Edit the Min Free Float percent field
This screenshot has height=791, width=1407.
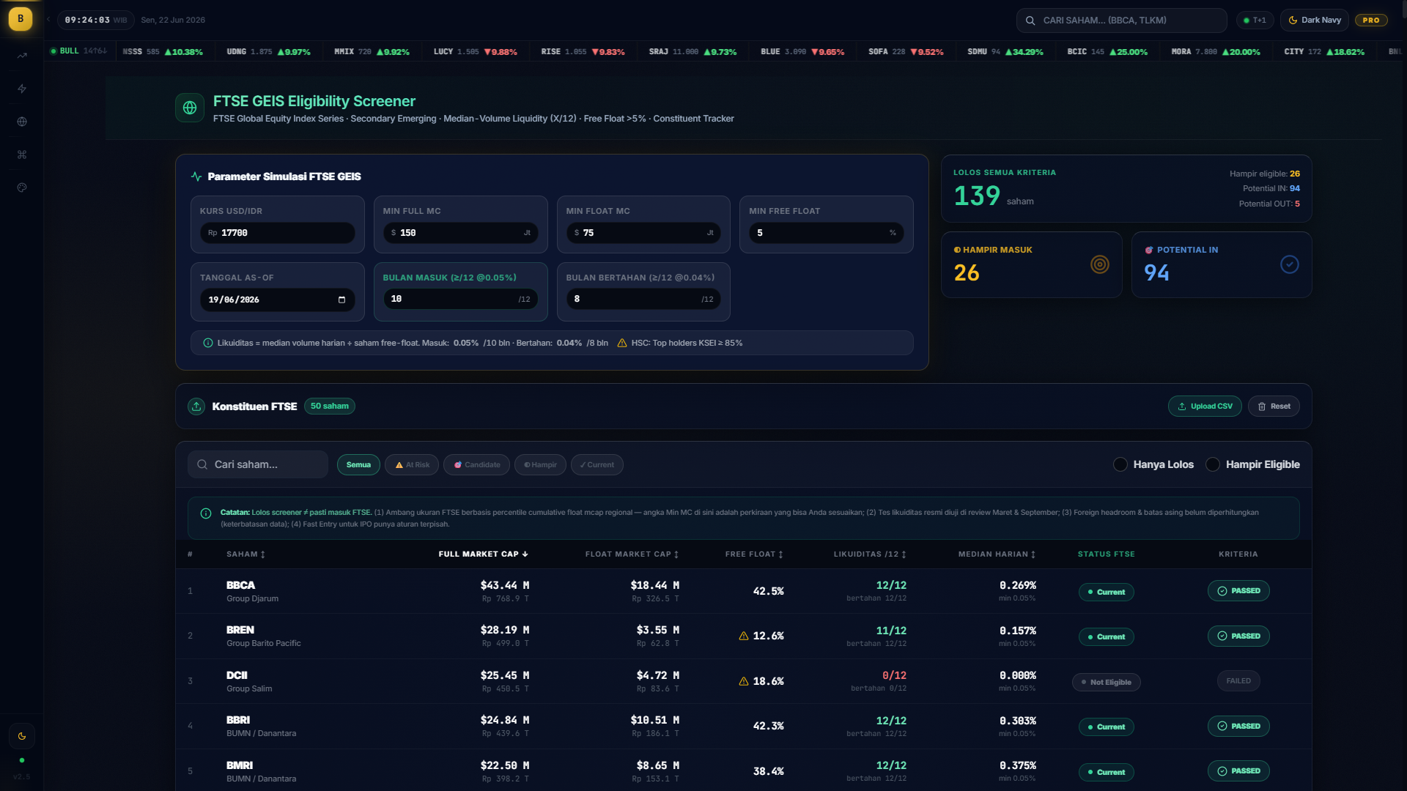click(827, 233)
